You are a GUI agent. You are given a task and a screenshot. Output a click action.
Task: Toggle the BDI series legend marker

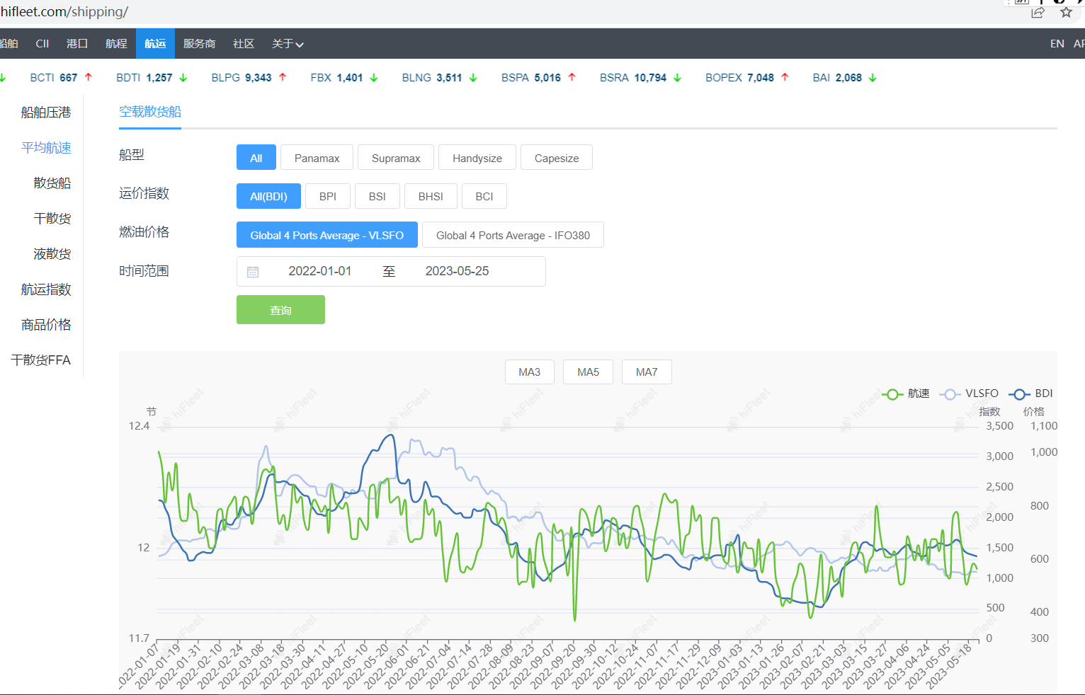coord(1019,394)
